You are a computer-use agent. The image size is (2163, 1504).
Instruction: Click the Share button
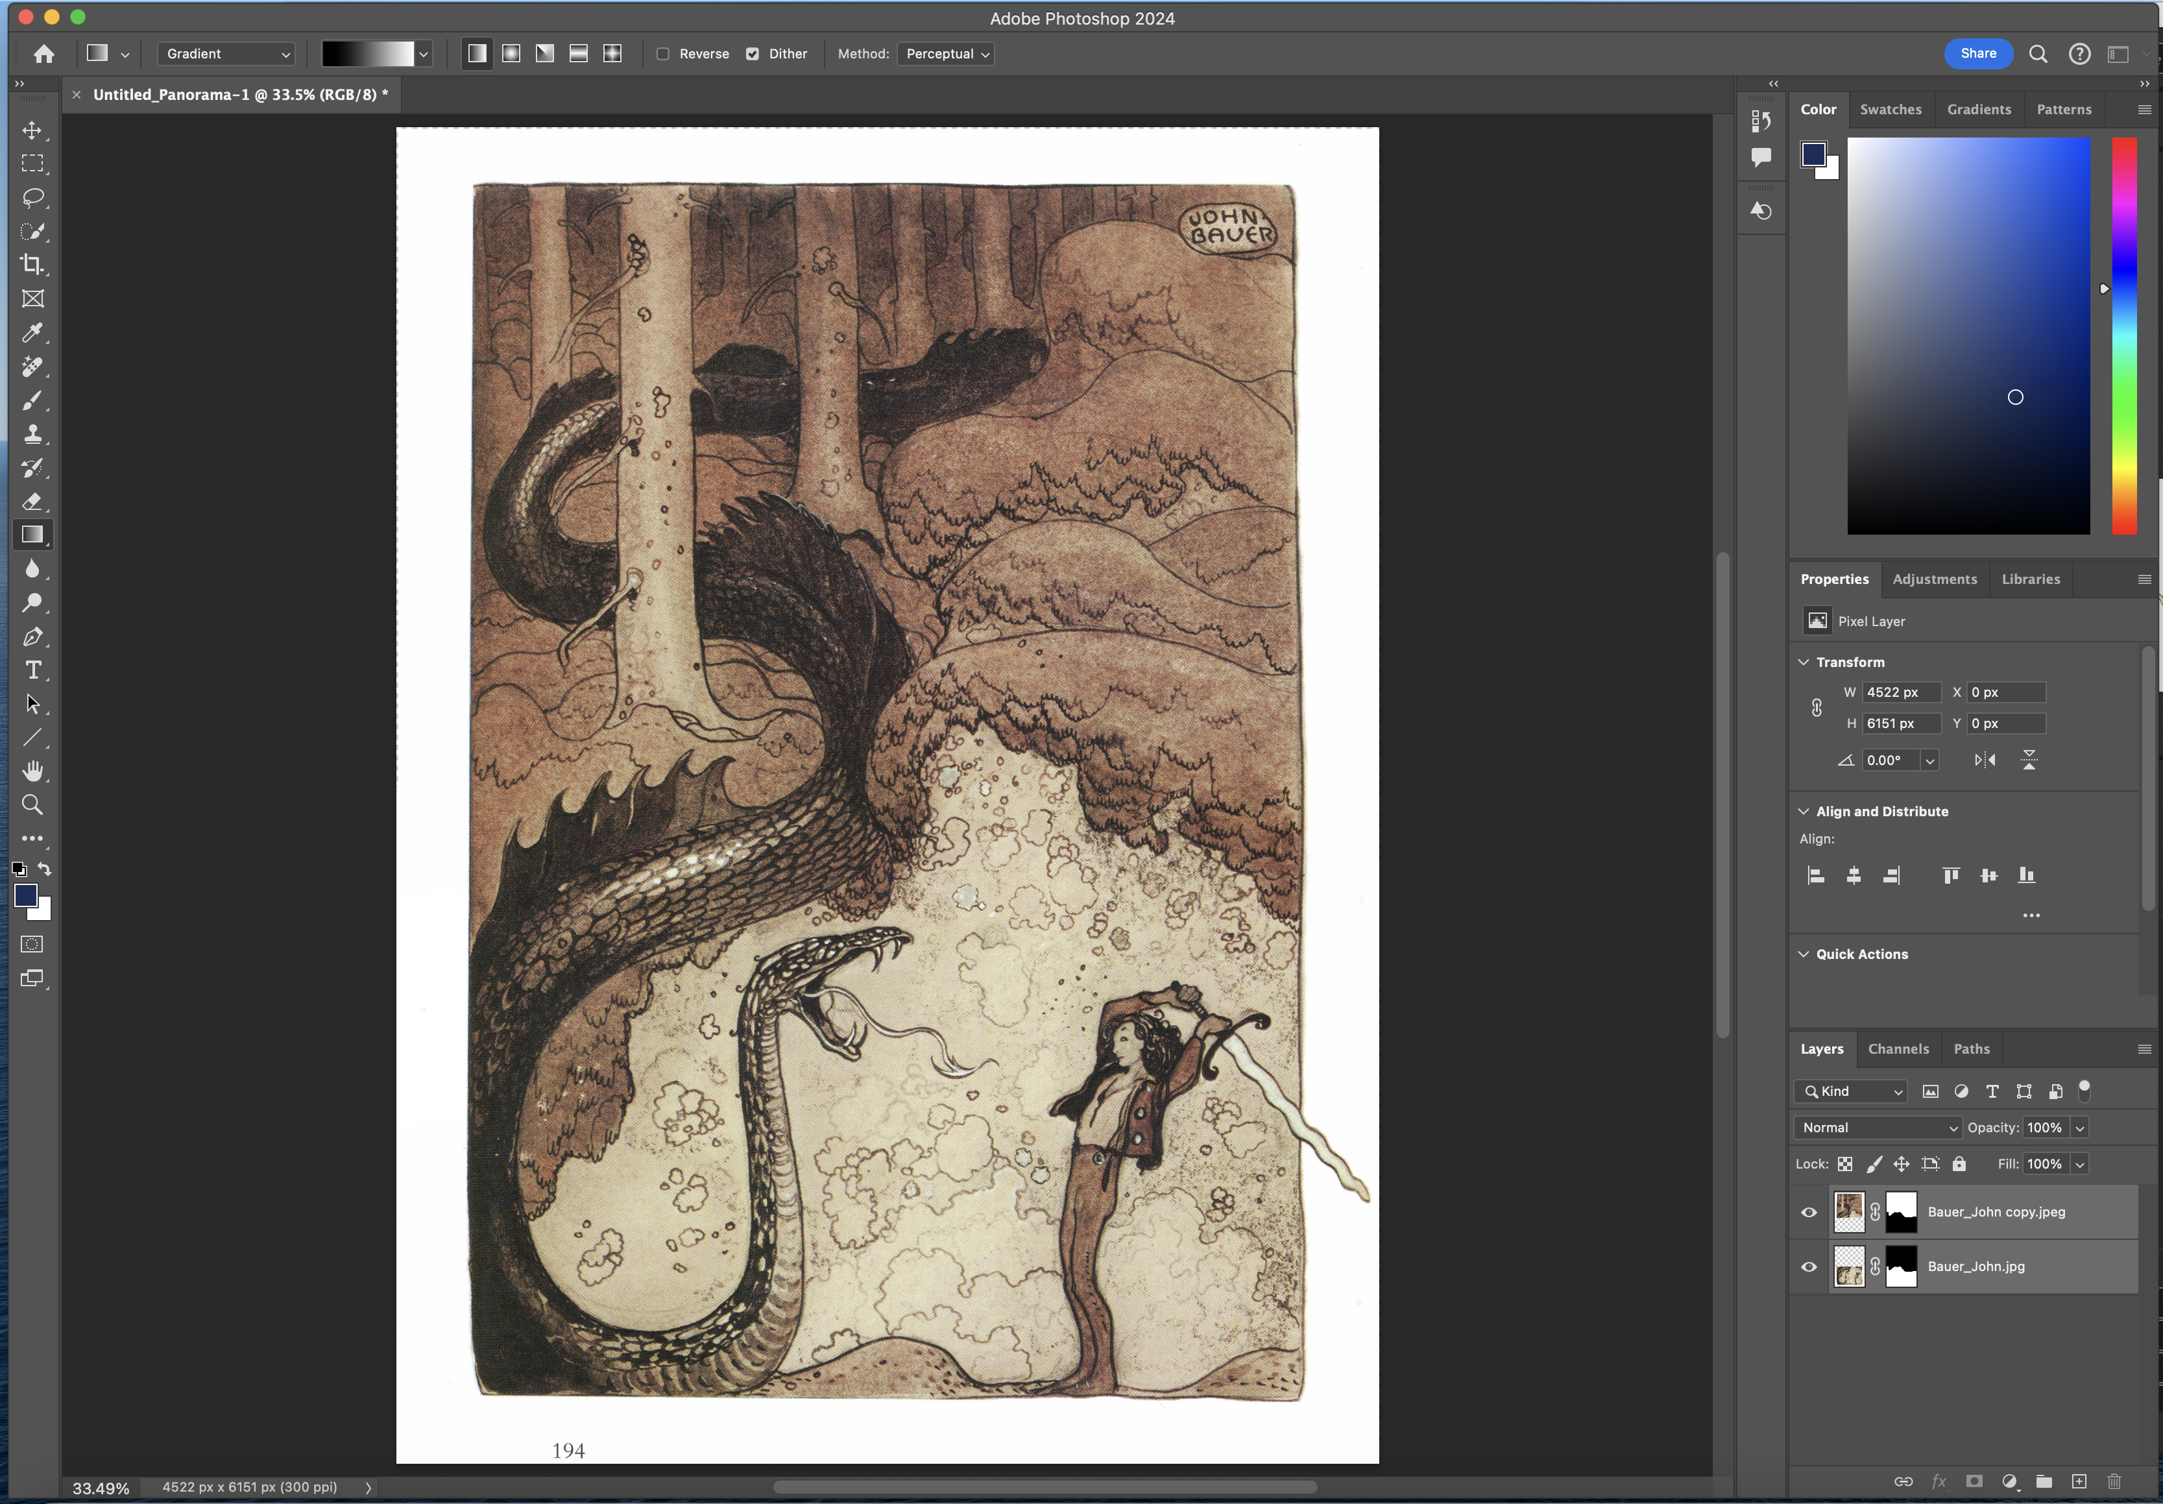click(1978, 54)
